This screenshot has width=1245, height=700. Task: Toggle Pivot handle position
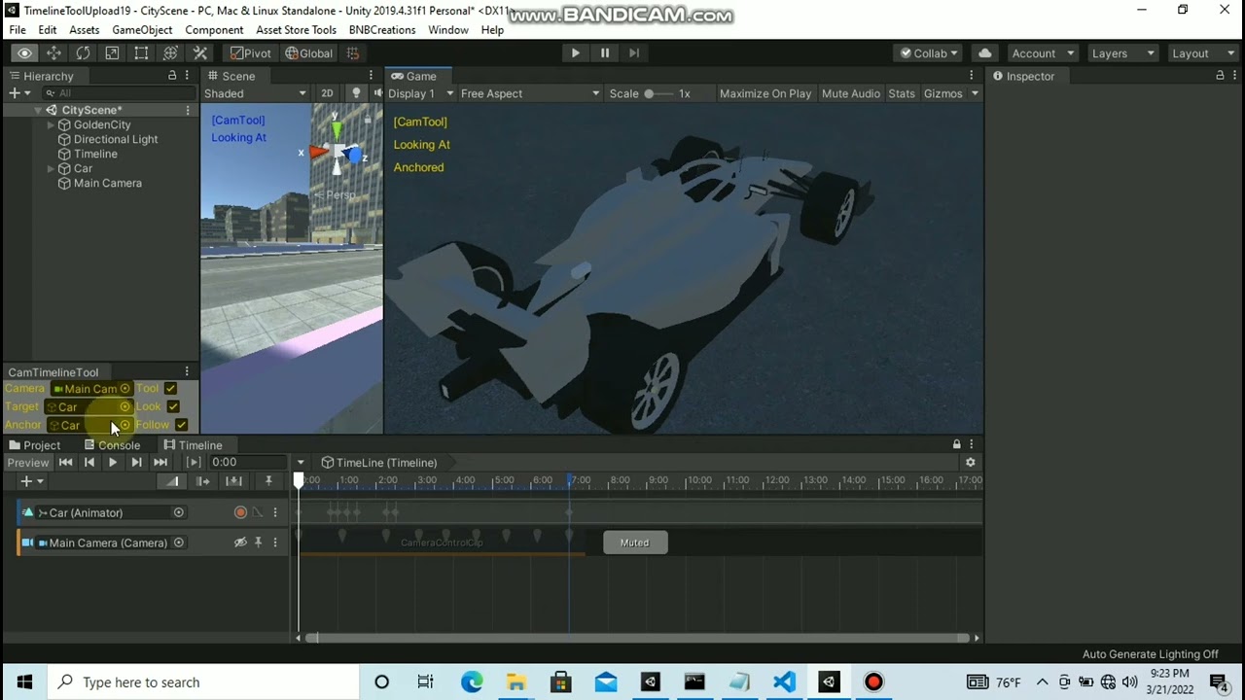point(251,53)
